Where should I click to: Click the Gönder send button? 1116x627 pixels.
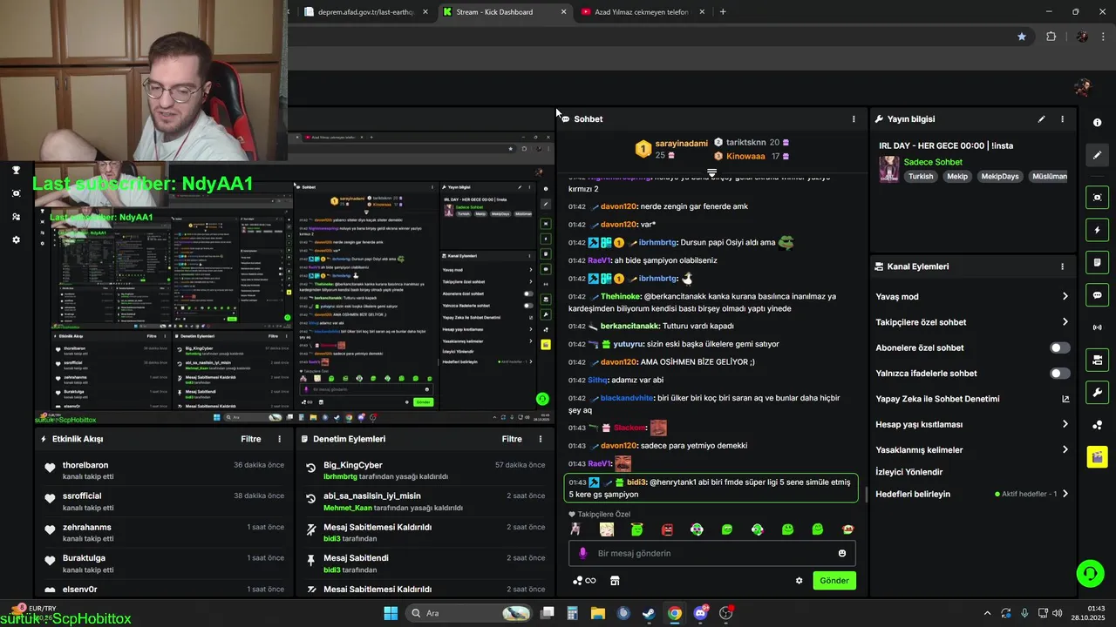[x=834, y=581]
